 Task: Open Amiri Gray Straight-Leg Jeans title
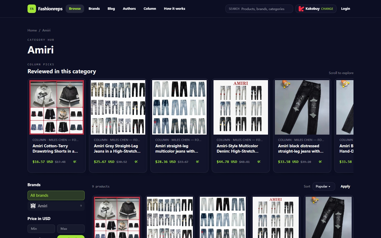117,149
